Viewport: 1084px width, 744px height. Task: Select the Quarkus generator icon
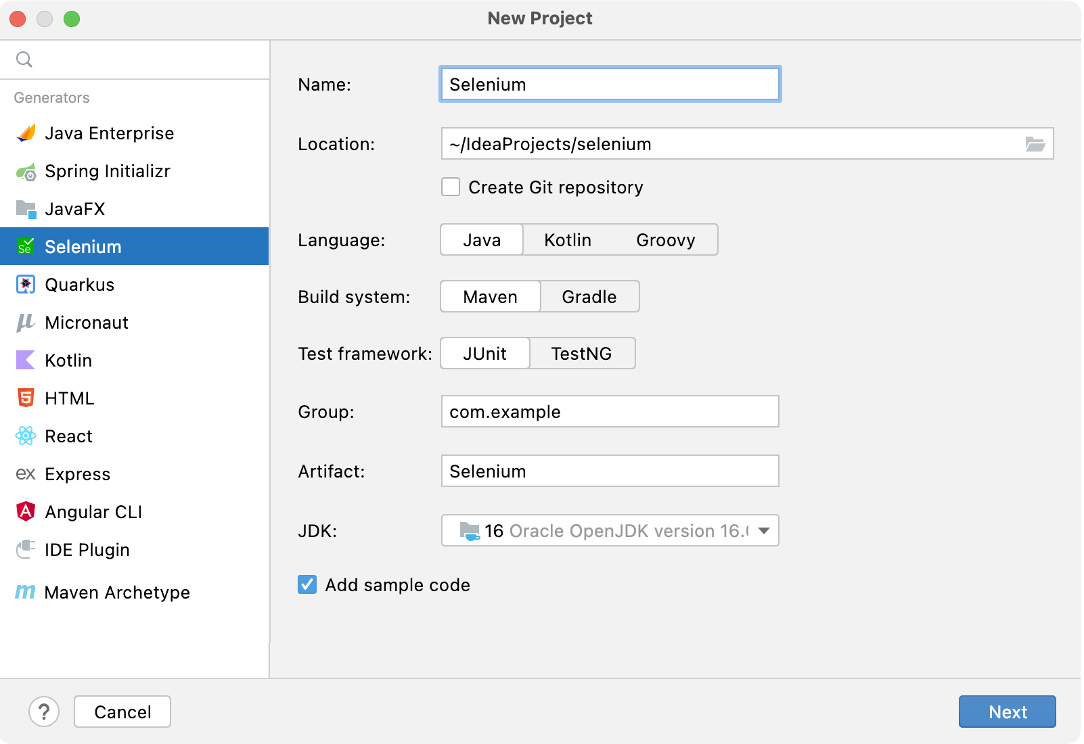[26, 285]
